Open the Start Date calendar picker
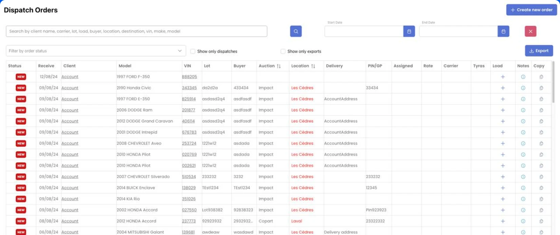Screen dimensions: 560x235 tap(409, 31)
